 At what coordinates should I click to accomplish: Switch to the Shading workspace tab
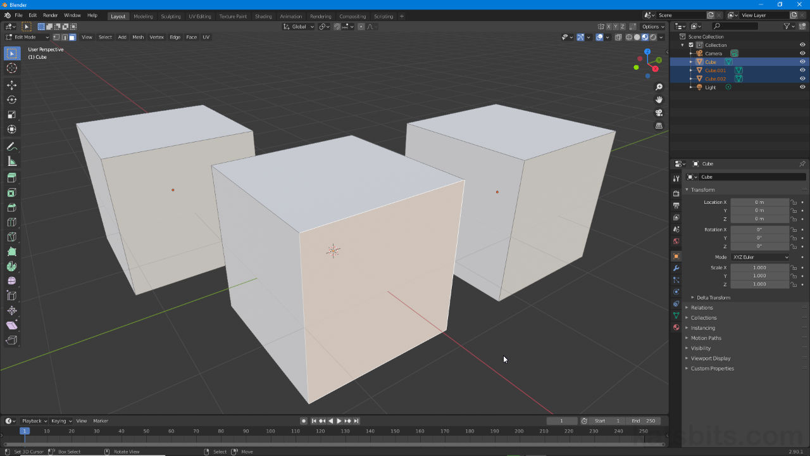(263, 16)
